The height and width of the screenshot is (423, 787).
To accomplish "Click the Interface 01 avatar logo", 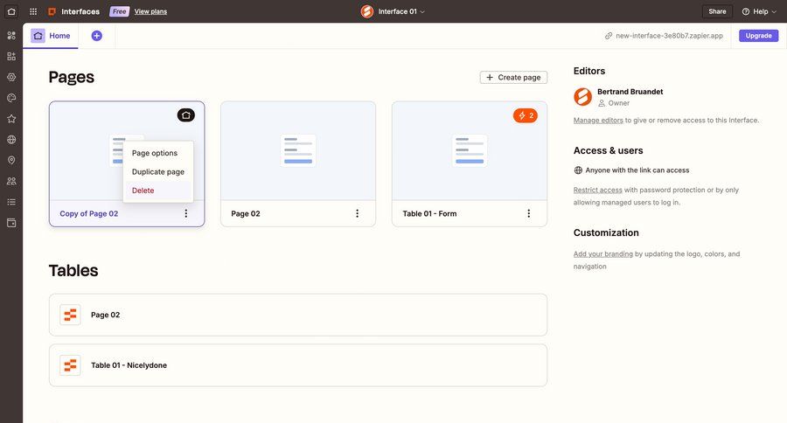I will click(367, 11).
